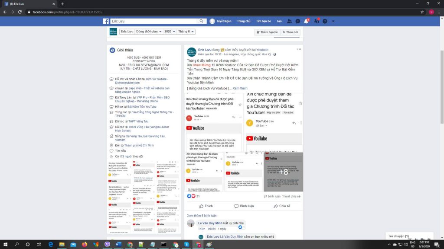
Task: Bookmark this page with the star icon
Action: click(x=422, y=12)
